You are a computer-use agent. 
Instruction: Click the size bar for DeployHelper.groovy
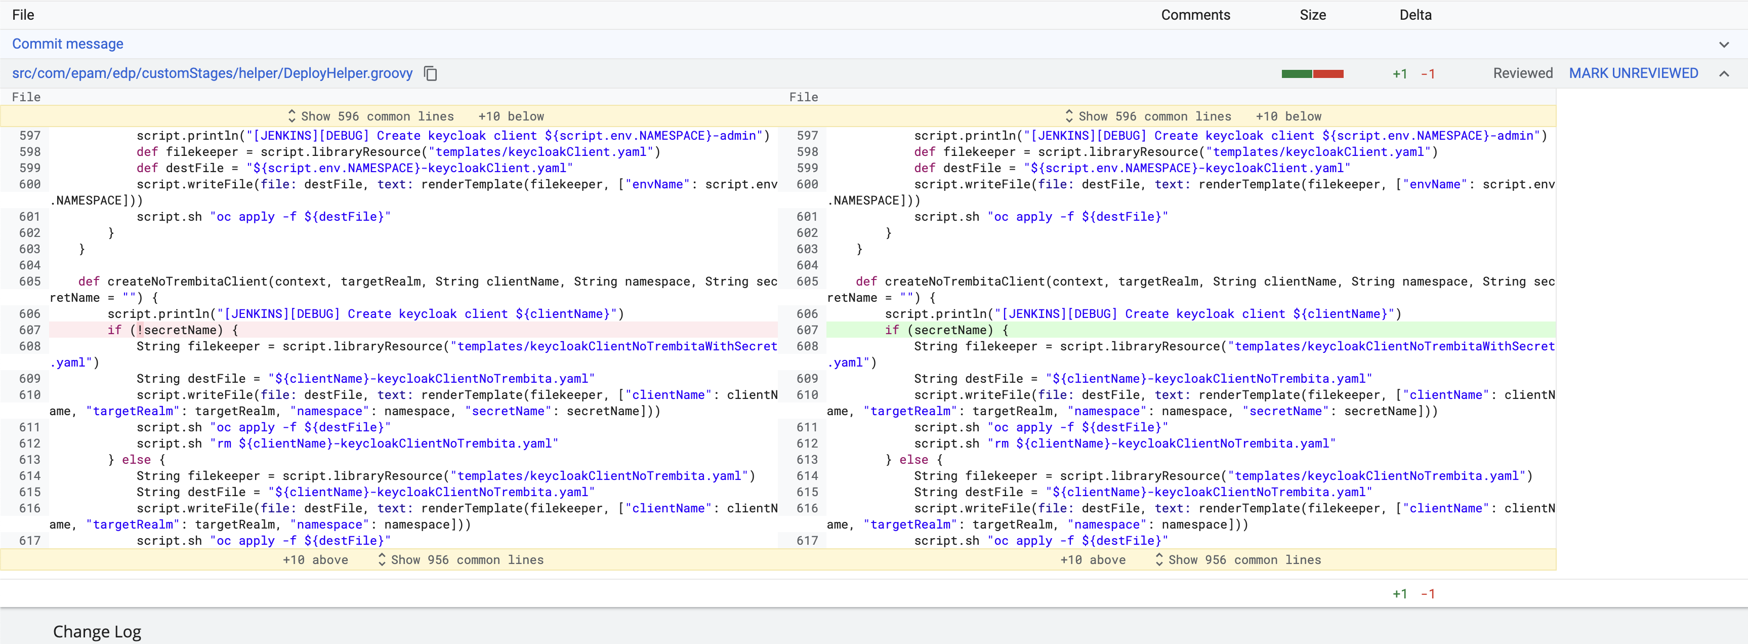[1312, 74]
